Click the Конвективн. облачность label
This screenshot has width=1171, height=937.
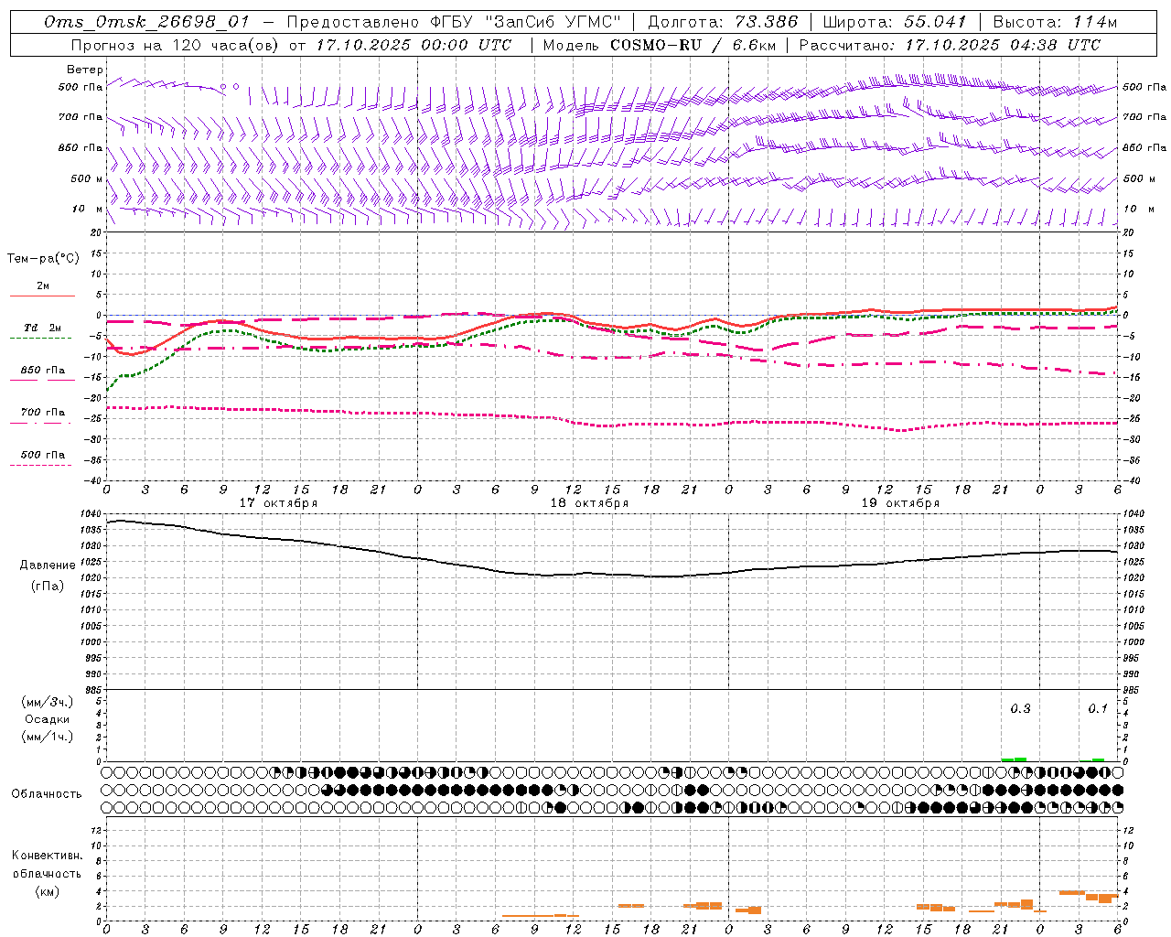(47, 865)
